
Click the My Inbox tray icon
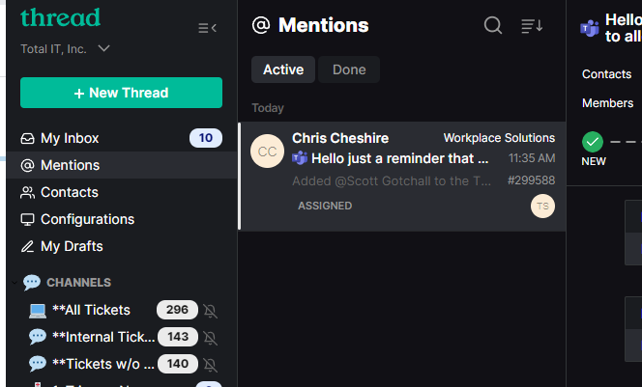click(x=27, y=139)
